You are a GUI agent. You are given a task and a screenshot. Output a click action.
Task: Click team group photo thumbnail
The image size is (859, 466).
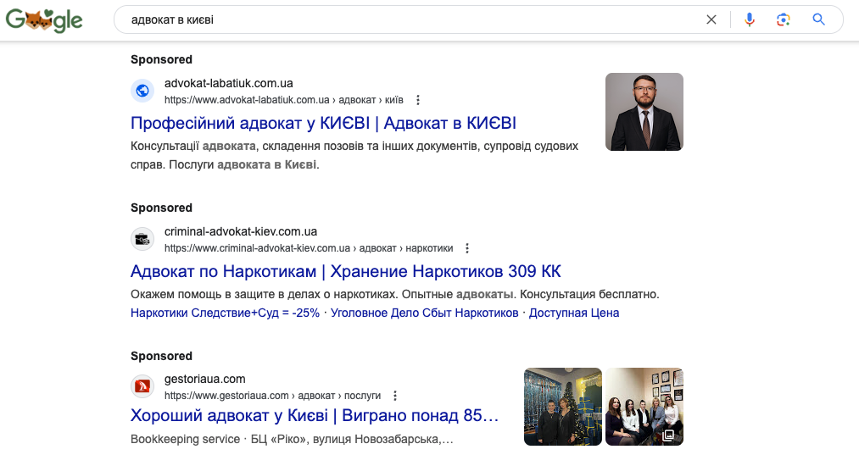644,407
